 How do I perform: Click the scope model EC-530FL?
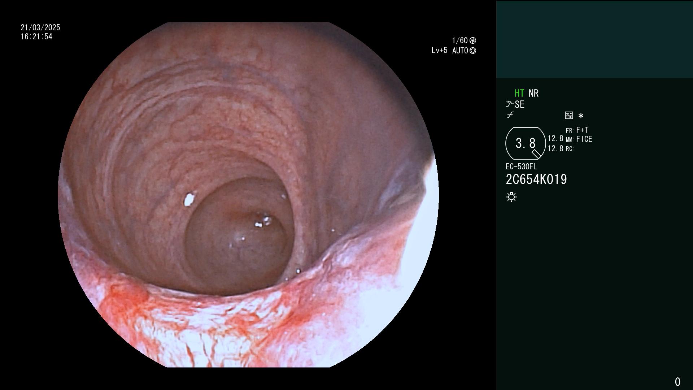pos(521,166)
